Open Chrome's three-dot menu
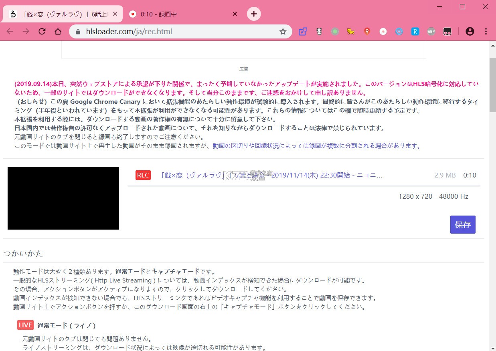 pos(486,31)
